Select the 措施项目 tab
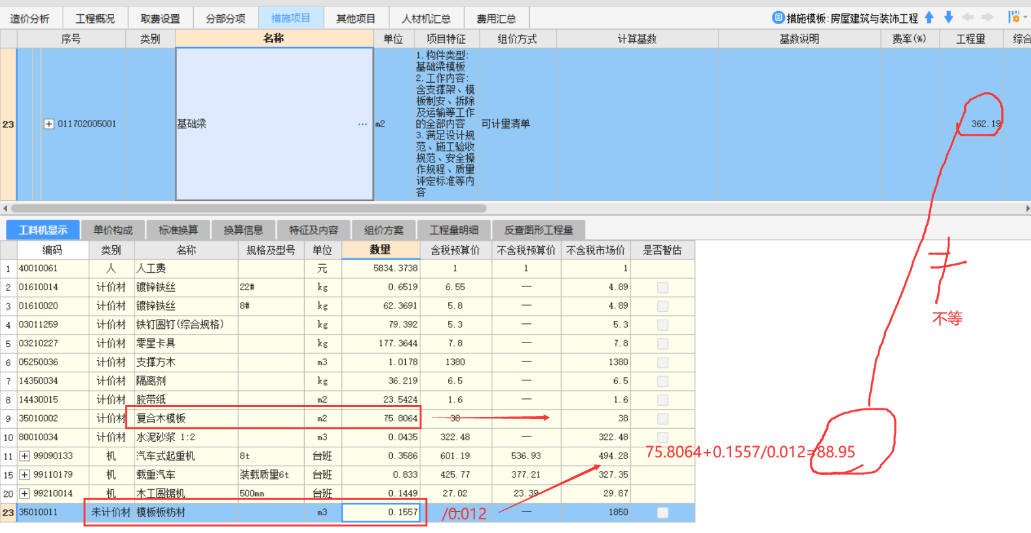1031x533 pixels. [x=291, y=18]
